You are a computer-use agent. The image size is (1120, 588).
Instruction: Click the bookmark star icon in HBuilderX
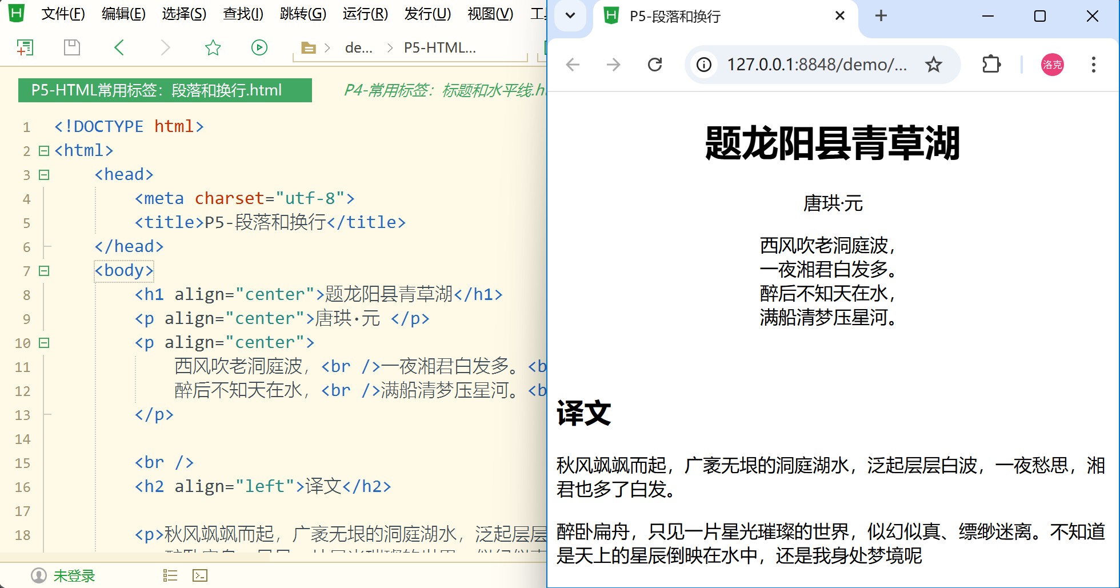(213, 47)
